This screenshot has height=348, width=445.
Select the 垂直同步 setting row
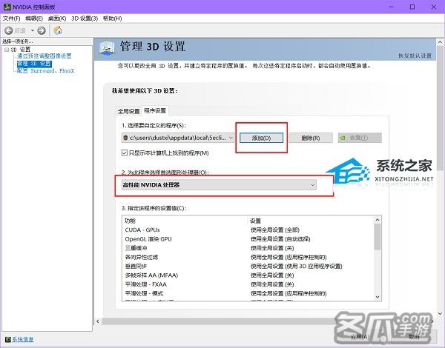coord(249,266)
